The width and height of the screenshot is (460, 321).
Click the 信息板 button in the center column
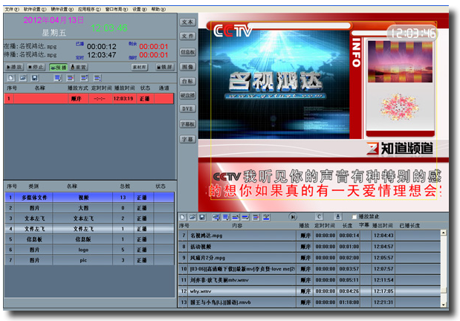[x=187, y=52]
